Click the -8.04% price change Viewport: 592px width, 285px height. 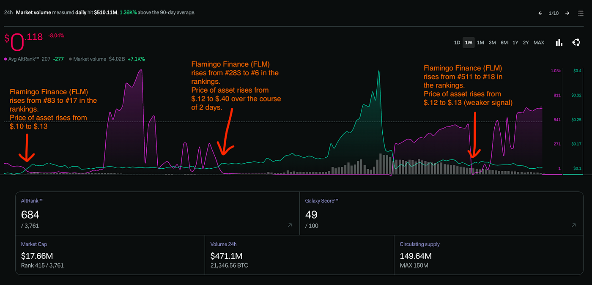[56, 36]
